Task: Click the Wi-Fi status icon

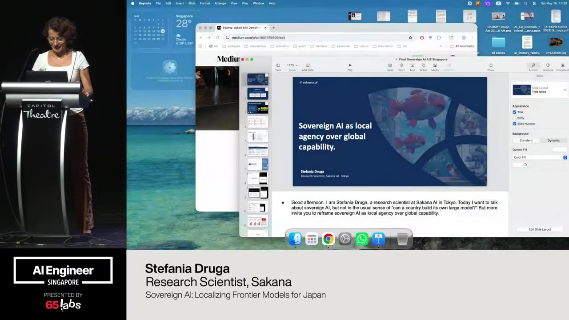Action: tap(508, 3)
